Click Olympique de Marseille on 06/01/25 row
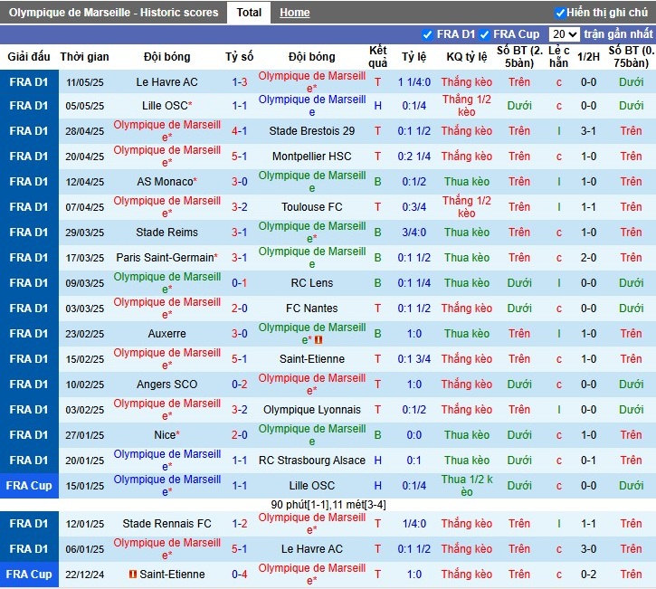656x589 pixels. [166, 549]
